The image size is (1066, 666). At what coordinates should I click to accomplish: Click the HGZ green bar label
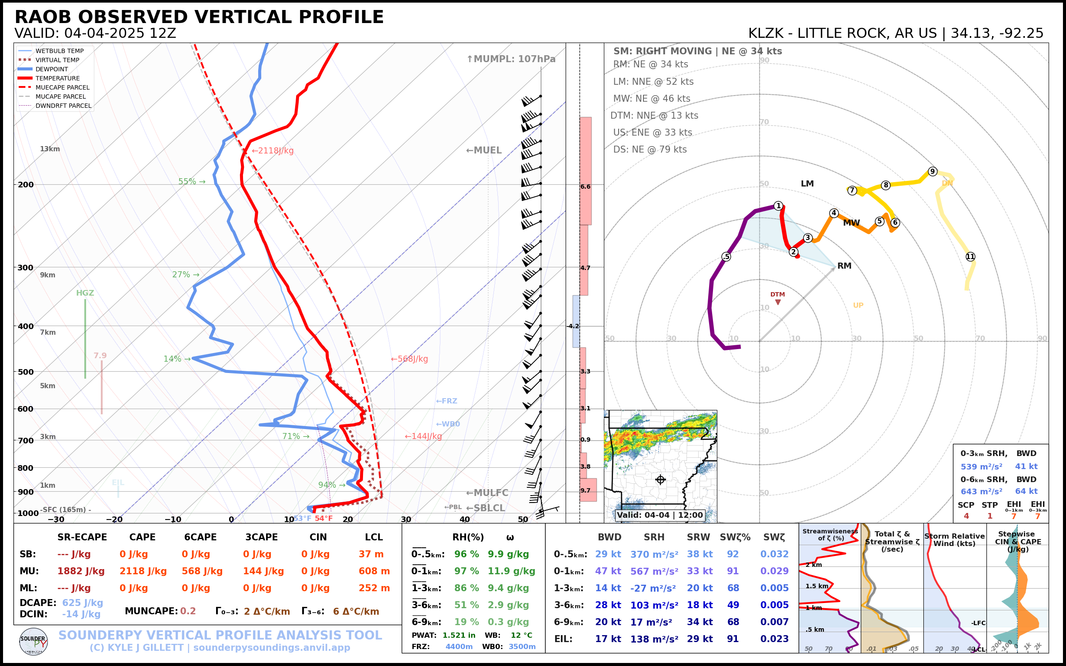tap(85, 293)
